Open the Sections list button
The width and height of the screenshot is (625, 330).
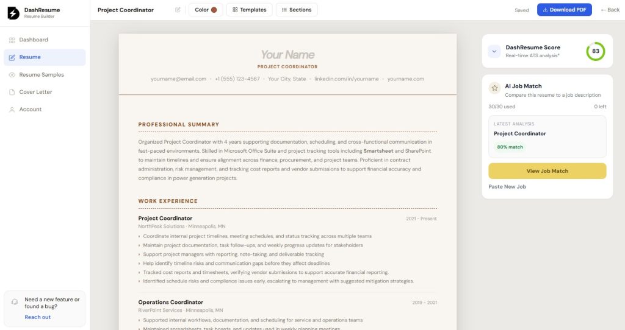(297, 10)
